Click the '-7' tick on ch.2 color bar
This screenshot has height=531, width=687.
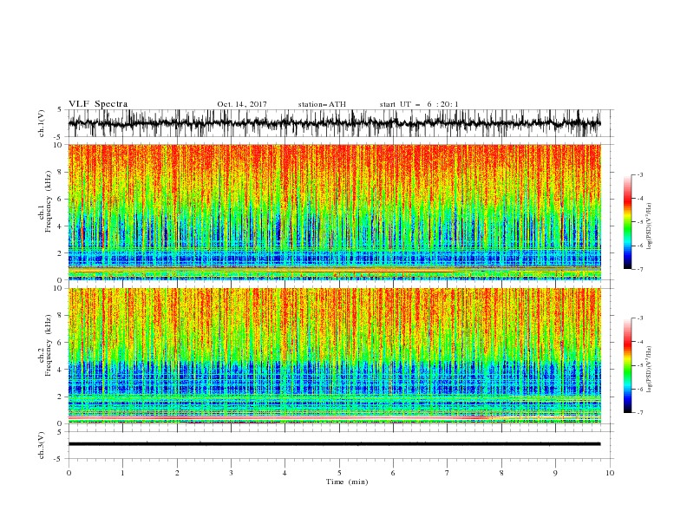click(x=639, y=413)
